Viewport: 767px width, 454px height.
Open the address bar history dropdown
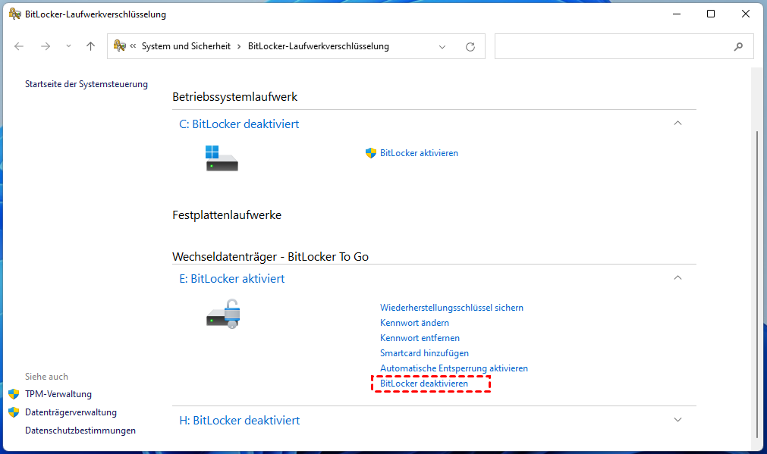442,47
